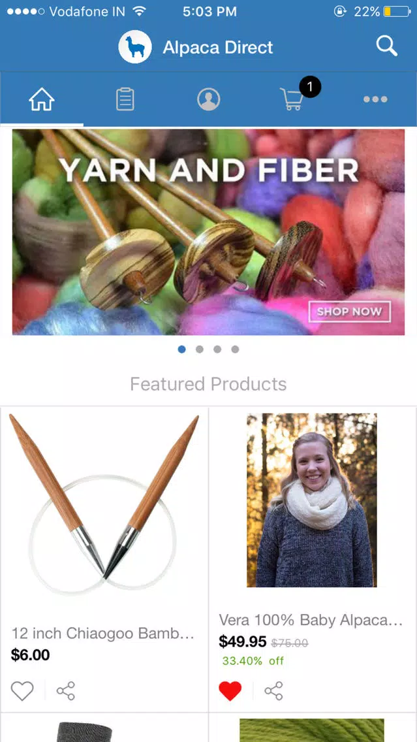Unfavorite the Vera Baby Alpaca red heart

[230, 691]
